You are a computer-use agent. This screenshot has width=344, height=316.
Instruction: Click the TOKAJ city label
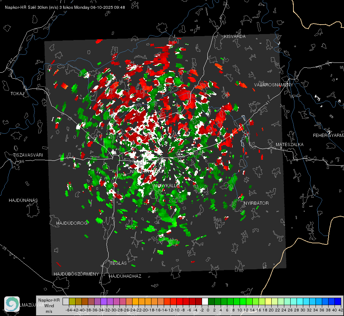click(17, 94)
